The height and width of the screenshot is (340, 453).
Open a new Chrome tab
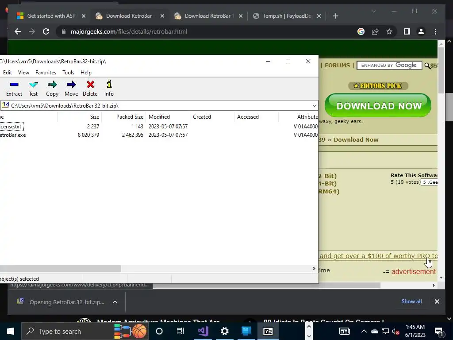coord(335,16)
